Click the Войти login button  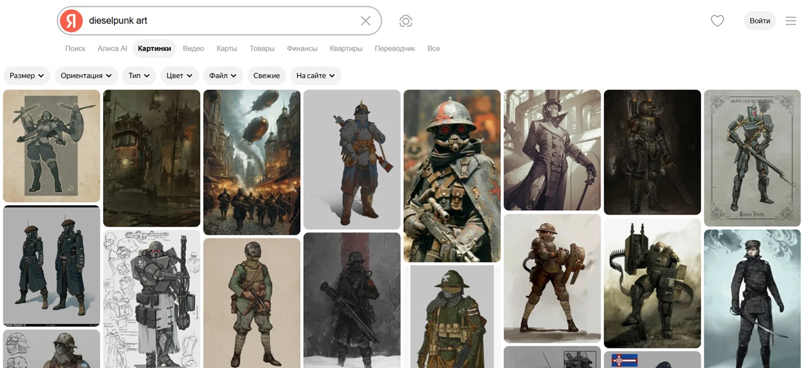[760, 21]
